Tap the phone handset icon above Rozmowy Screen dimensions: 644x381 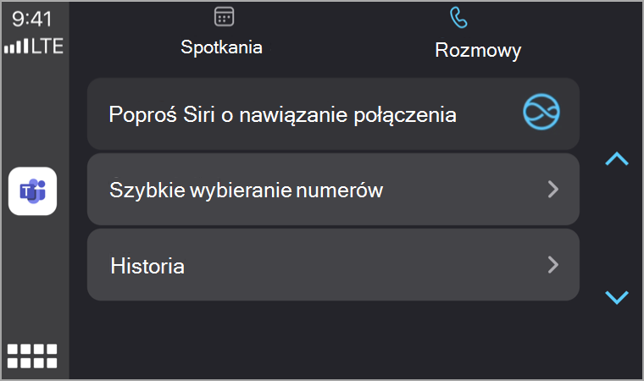(458, 18)
